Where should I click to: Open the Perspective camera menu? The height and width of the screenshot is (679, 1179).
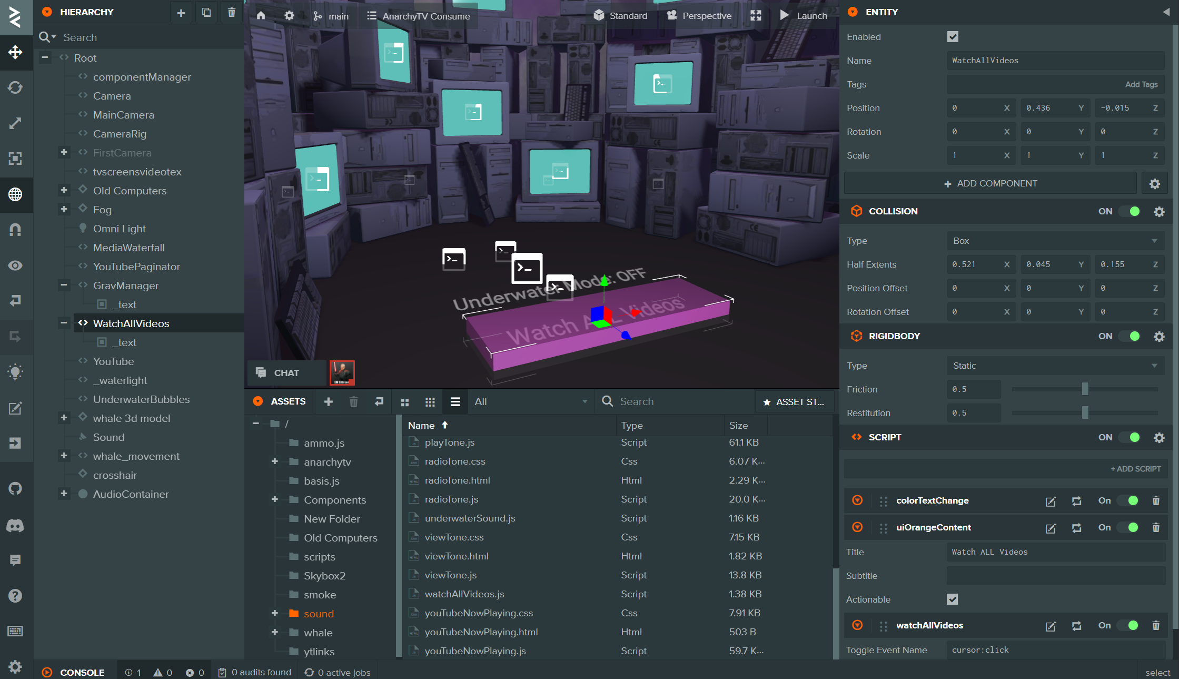coord(699,16)
